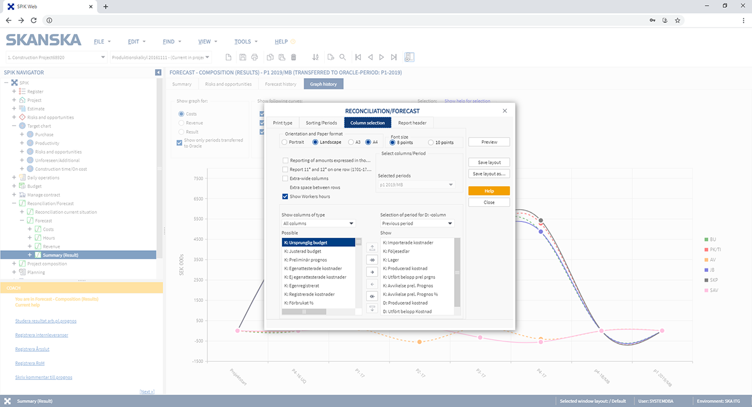Add all columns with double-right arrow
The height and width of the screenshot is (407, 752).
[371, 260]
